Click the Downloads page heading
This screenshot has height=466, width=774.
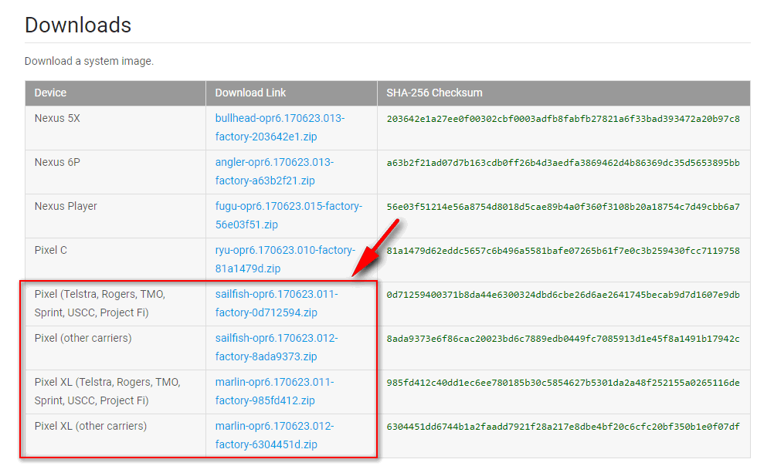pos(78,25)
